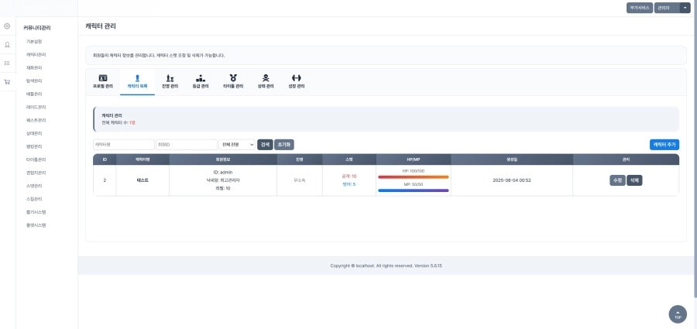Viewport: 697px width, 329px height.
Task: Open the 프로필 관리 tab icon
Action: [103, 77]
